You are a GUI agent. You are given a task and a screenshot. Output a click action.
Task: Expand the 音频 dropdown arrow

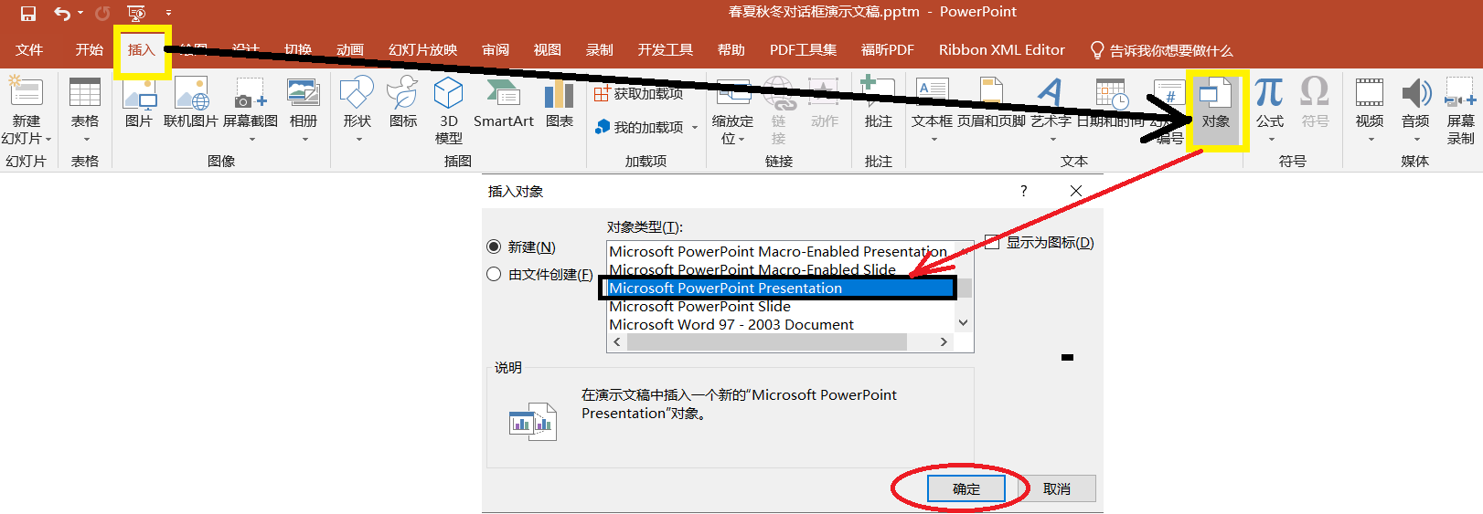(1417, 139)
